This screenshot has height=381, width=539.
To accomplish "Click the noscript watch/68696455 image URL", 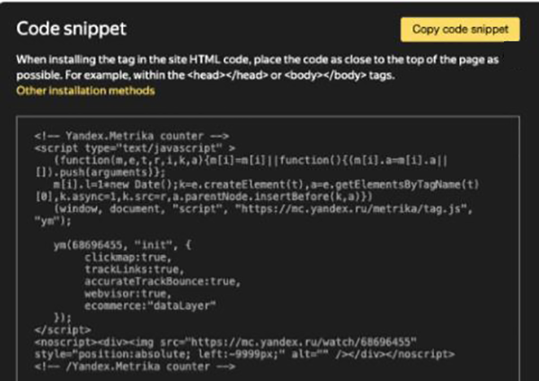I will click(x=303, y=342).
